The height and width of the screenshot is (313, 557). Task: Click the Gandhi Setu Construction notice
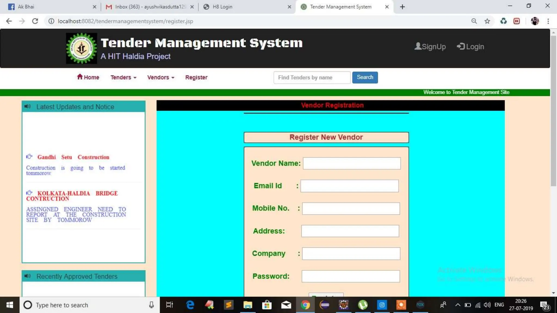click(x=73, y=157)
